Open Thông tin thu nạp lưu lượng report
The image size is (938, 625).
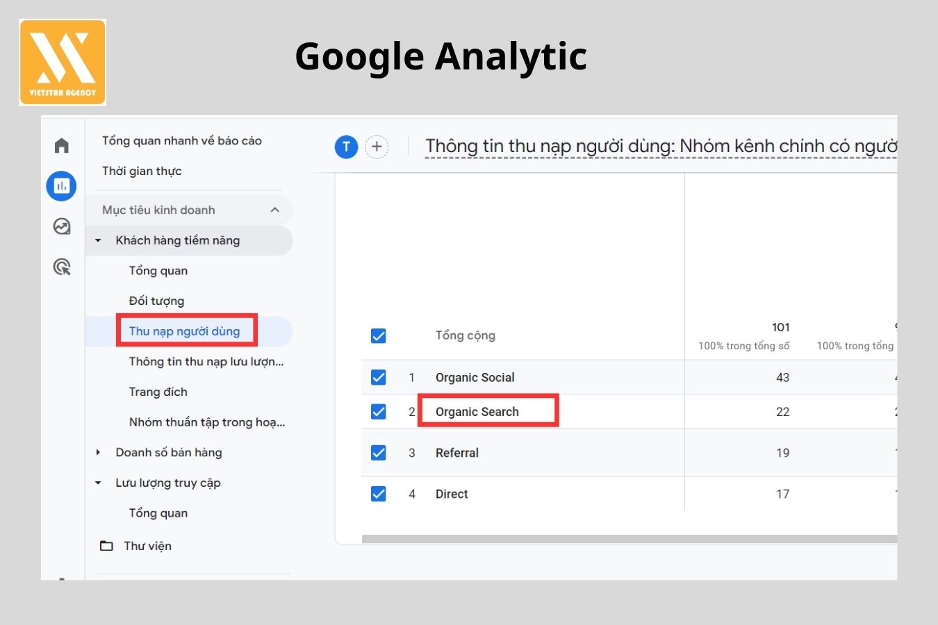(x=206, y=361)
